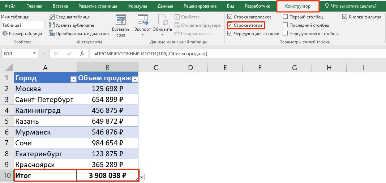Uncheck the Строка итогов checkbox
386x183 pixels.
pos(230,25)
